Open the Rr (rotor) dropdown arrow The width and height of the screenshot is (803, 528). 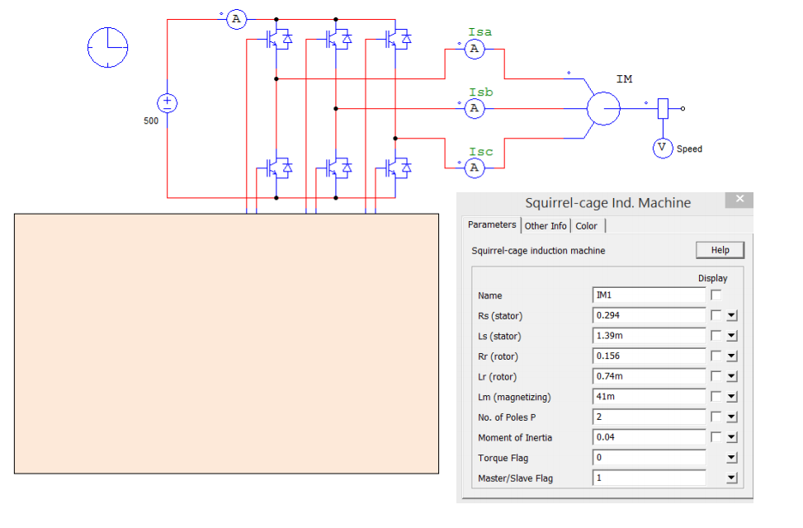coord(730,356)
